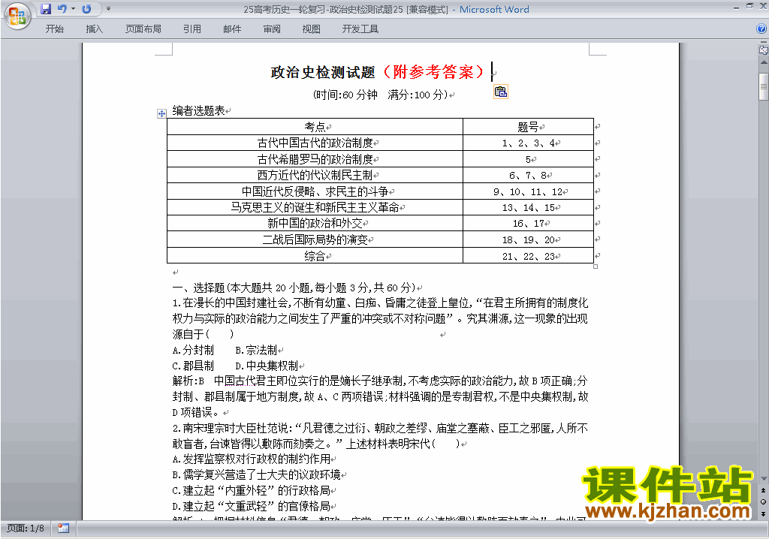
Task: Expand the Undo history dropdown arrow
Action: (x=73, y=9)
